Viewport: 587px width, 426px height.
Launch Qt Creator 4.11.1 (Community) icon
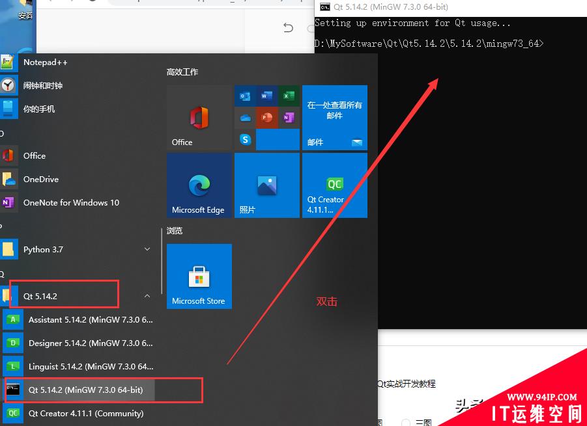pos(13,413)
